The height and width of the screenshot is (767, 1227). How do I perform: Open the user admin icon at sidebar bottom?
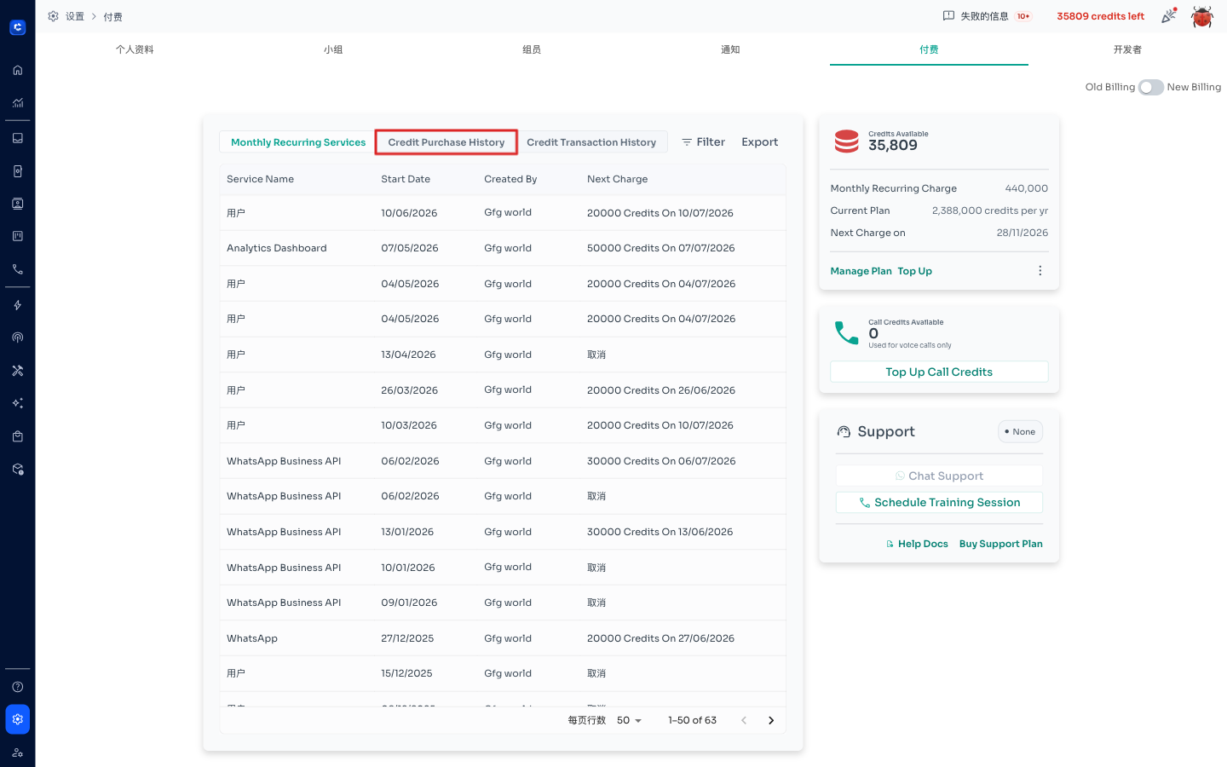coord(17,753)
